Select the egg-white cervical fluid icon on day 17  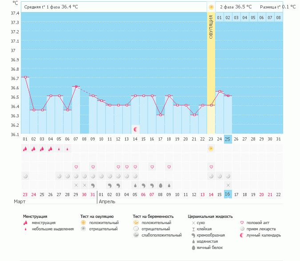pos(160,185)
